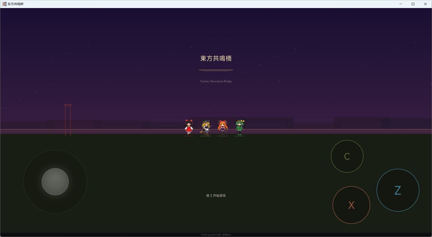Click the red-dressed Reimu character sprite
432x237 pixels.
[189, 127]
